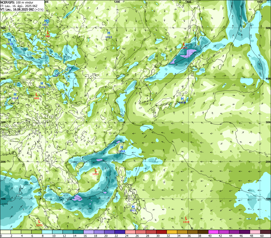Pick the pale yellow 0–2 legend swatch
The width and height of the screenshot is (271, 238).
click(5, 232)
